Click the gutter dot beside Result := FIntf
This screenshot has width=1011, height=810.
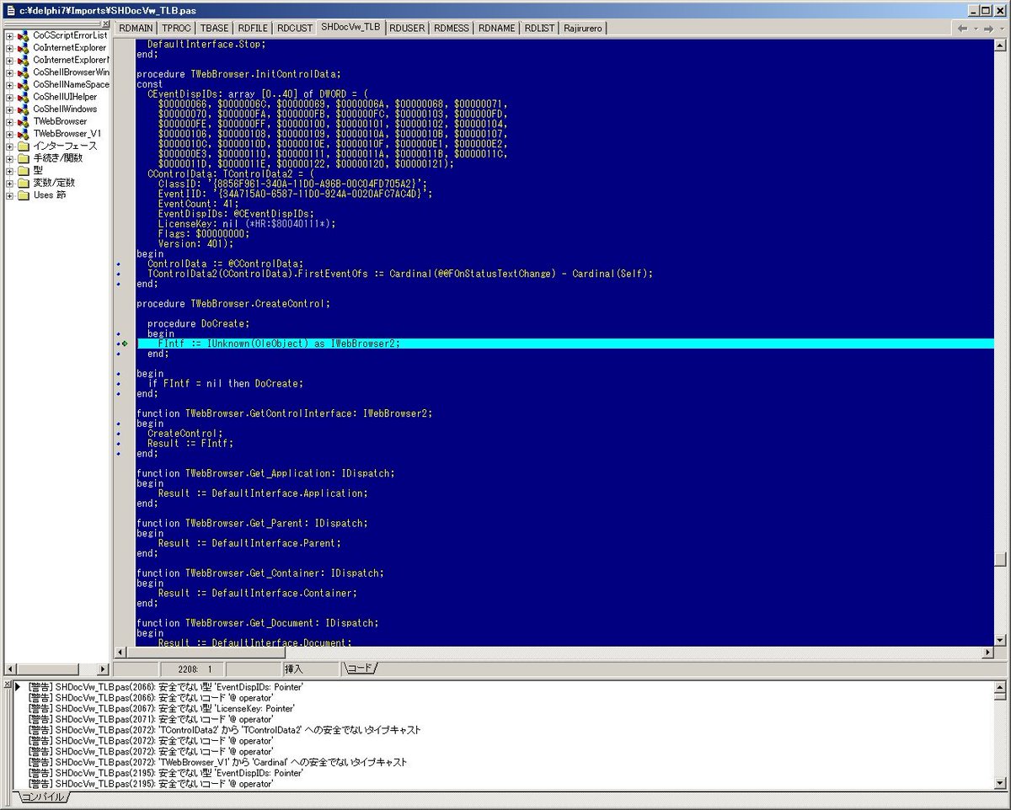[x=119, y=444]
